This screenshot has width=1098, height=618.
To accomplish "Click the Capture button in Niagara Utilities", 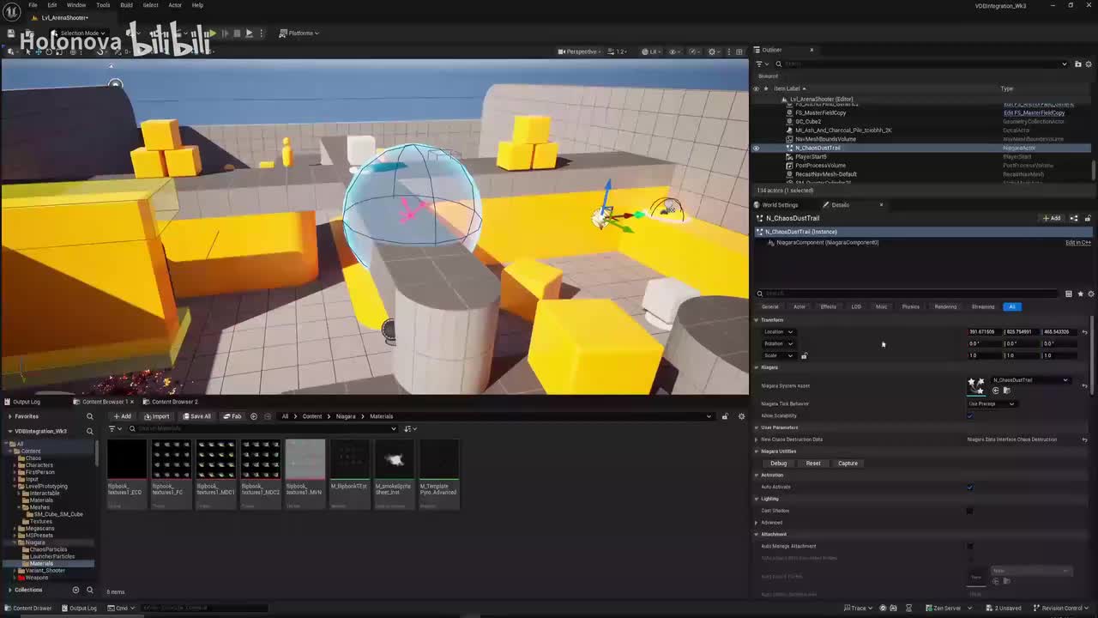I will click(x=848, y=463).
